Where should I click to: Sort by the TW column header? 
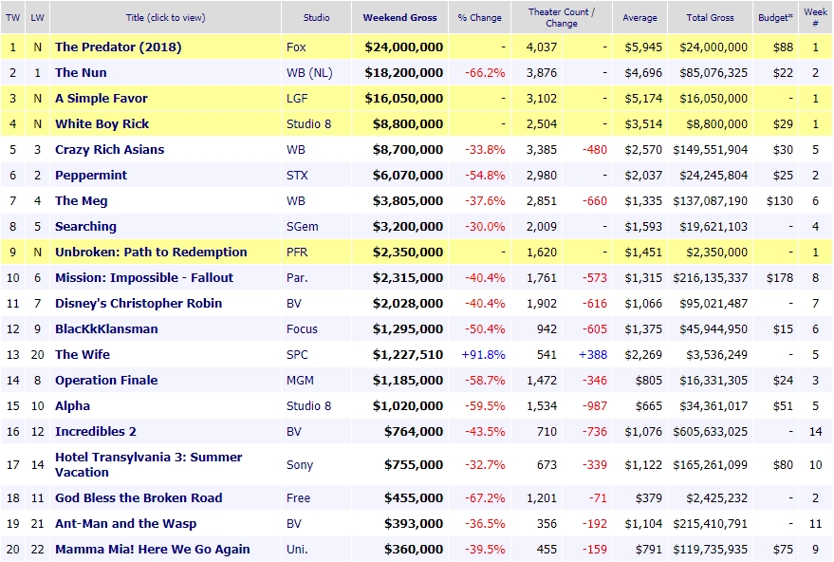pos(12,17)
